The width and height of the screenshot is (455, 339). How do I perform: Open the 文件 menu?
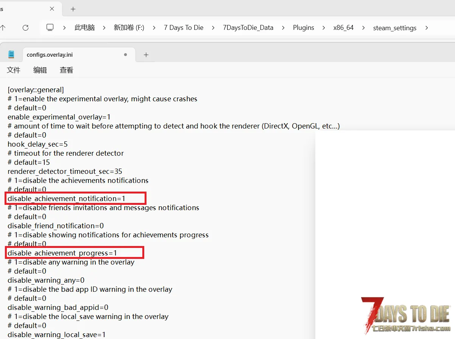[x=14, y=70]
